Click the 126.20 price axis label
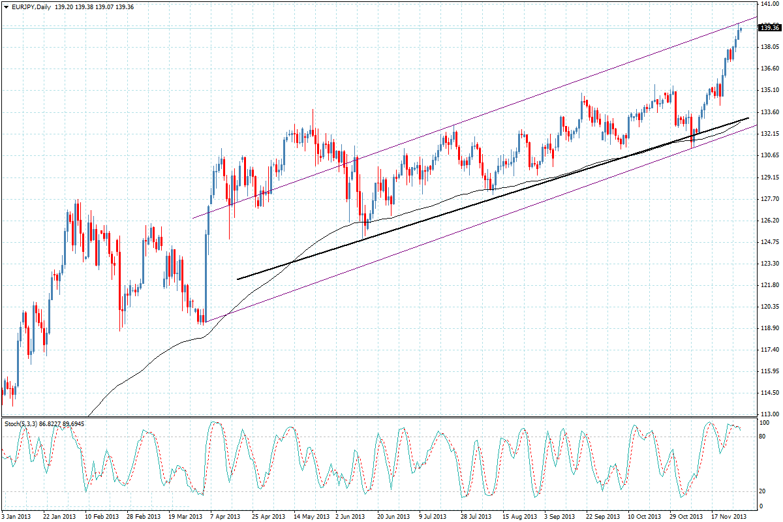The height and width of the screenshot is (522, 783). [x=770, y=221]
